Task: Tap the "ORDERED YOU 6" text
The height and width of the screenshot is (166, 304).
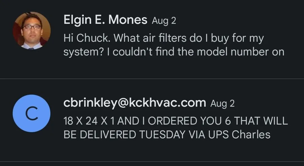Action: click(181, 121)
